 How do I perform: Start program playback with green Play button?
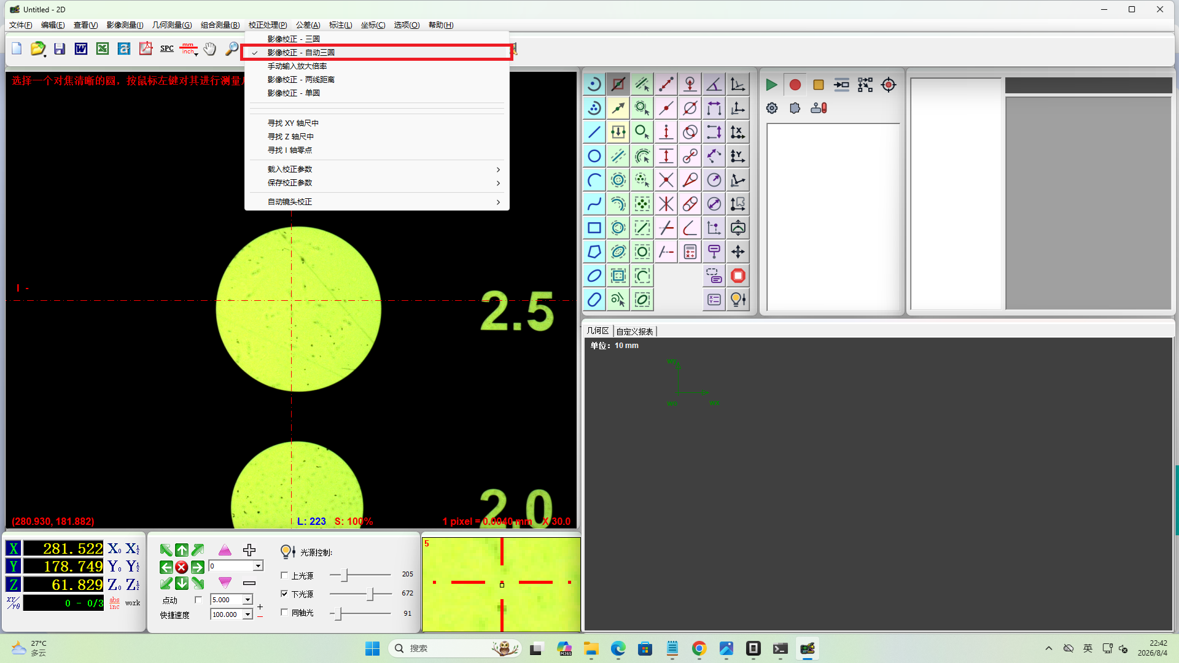[771, 85]
